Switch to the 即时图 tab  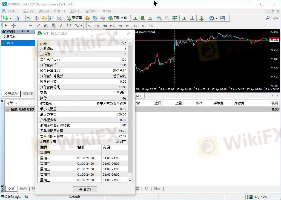[x=28, y=94]
